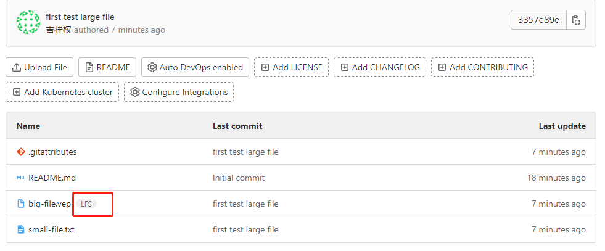Click the Upload File button

tap(39, 67)
